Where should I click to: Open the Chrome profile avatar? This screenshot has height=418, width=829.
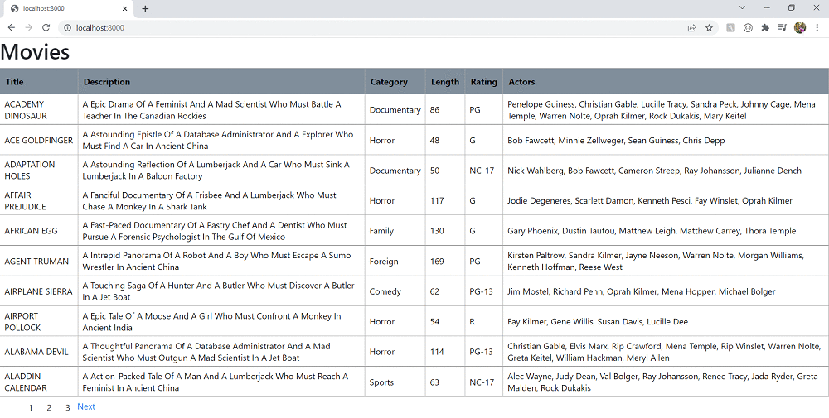point(800,28)
